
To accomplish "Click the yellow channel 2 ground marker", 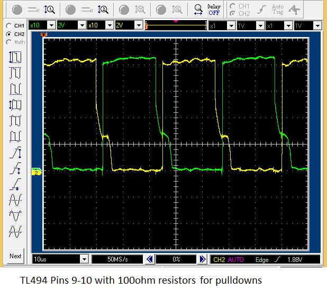I will 37,172.
